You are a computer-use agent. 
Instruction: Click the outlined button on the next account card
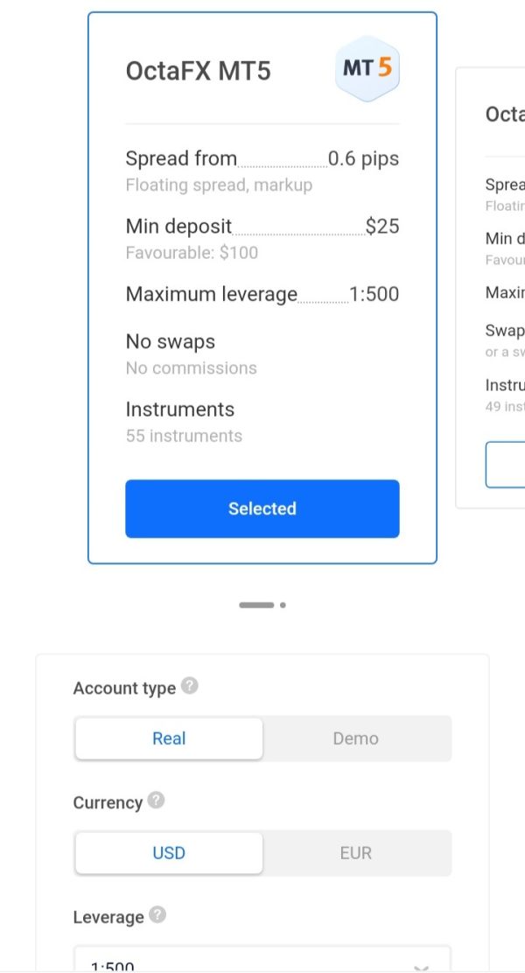pos(506,465)
